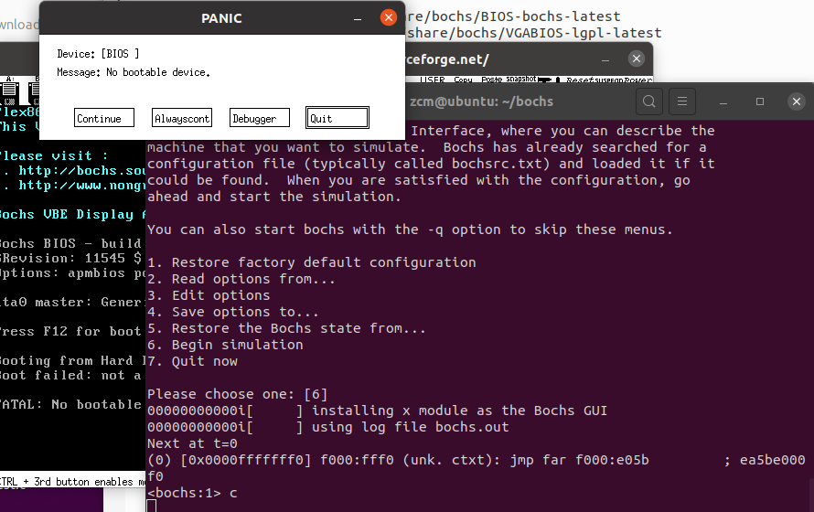
Task: Maximize the zcm@ubuntu terminal window
Action: pyautogui.click(x=760, y=101)
